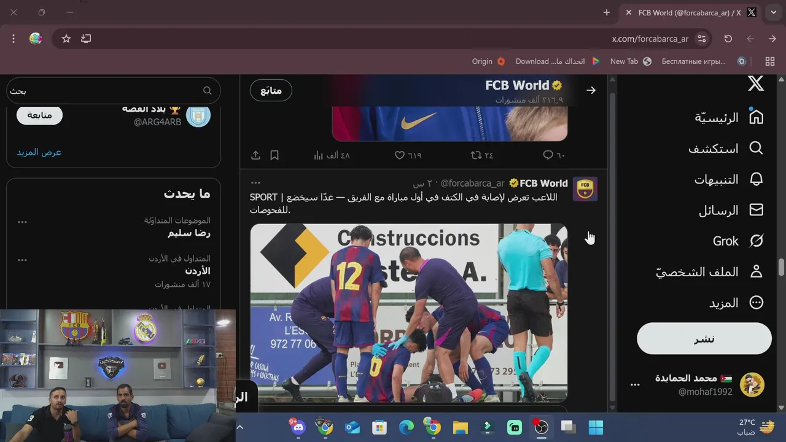Open the @forcabarca_ar handle link
Image resolution: width=786 pixels, height=442 pixels.
click(472, 183)
